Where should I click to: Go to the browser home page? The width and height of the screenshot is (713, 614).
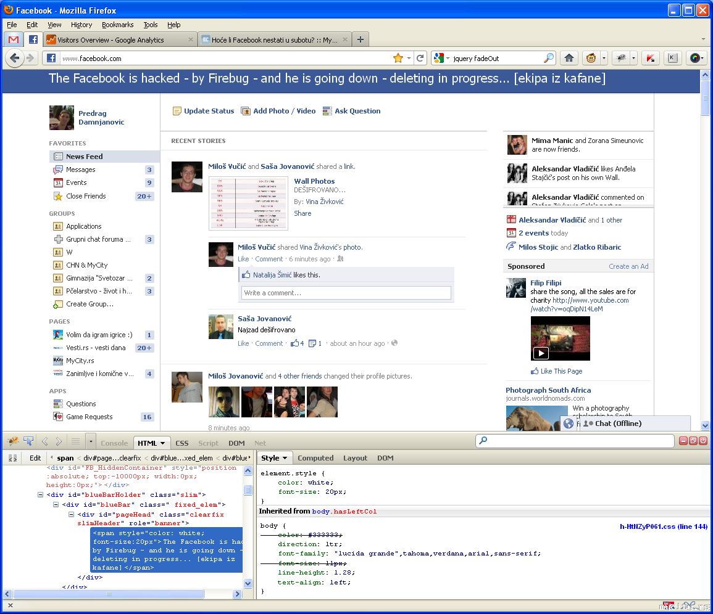coord(569,58)
